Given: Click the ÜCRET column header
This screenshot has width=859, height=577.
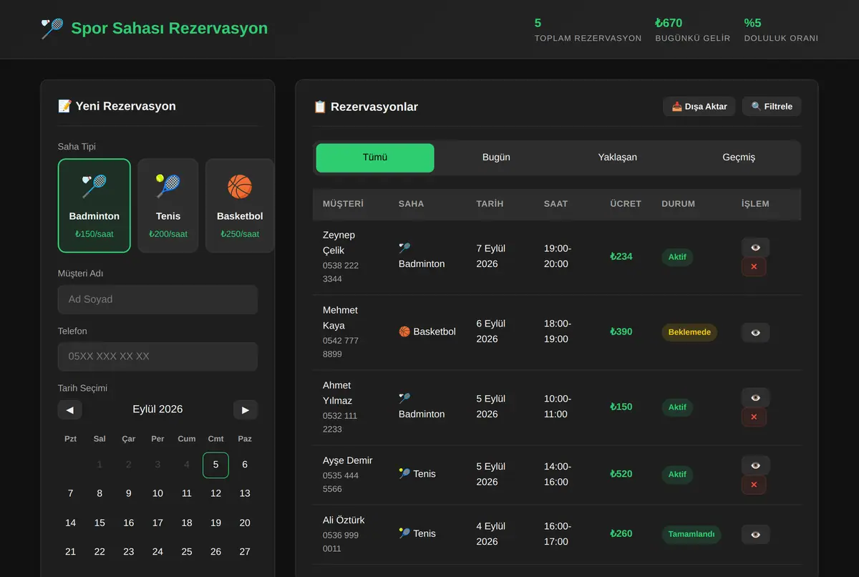Looking at the screenshot, I should [626, 204].
